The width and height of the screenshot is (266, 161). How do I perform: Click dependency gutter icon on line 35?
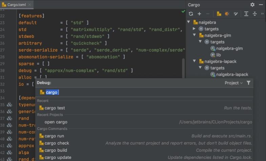(x=9, y=105)
